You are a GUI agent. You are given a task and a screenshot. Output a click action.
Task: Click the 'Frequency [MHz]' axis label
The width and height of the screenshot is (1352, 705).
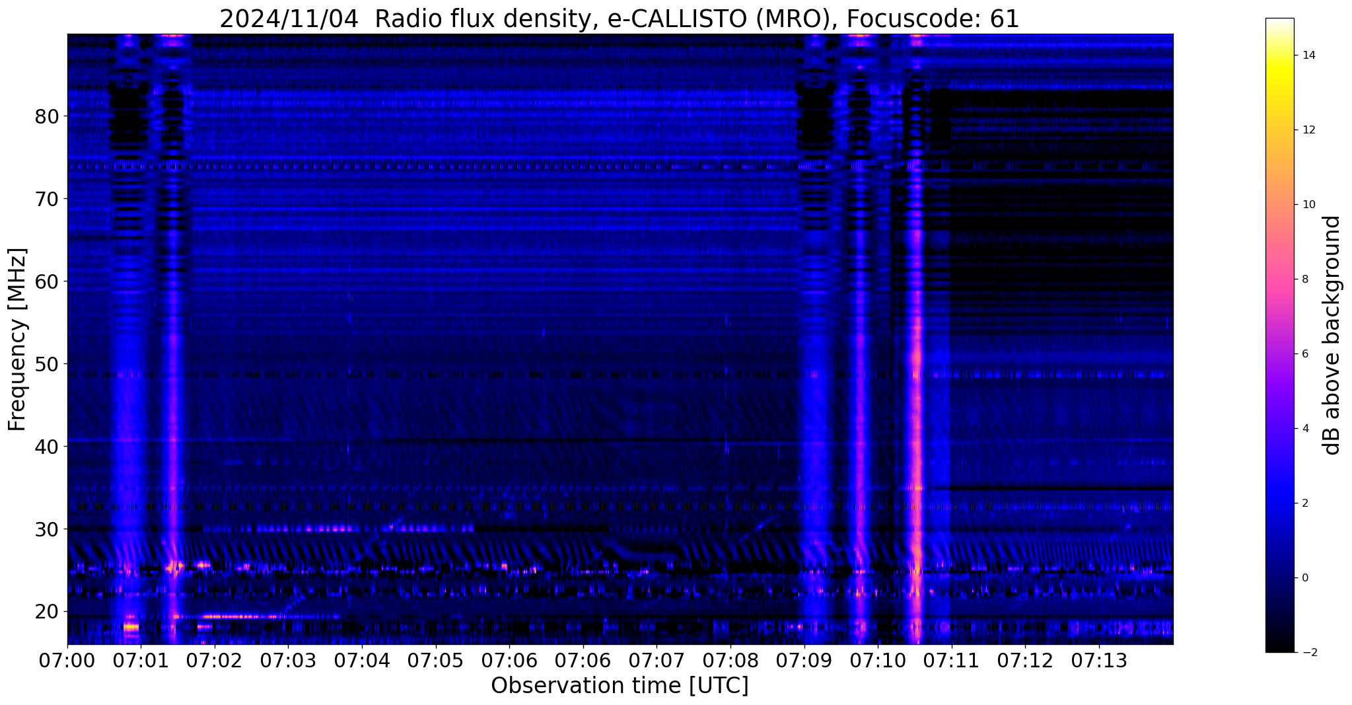click(x=18, y=339)
